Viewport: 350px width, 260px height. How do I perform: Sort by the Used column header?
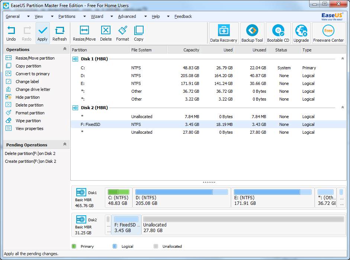pos(218,50)
